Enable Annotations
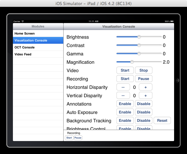Image resolution: width=187 pixels, height=154 pixels. coord(125,104)
